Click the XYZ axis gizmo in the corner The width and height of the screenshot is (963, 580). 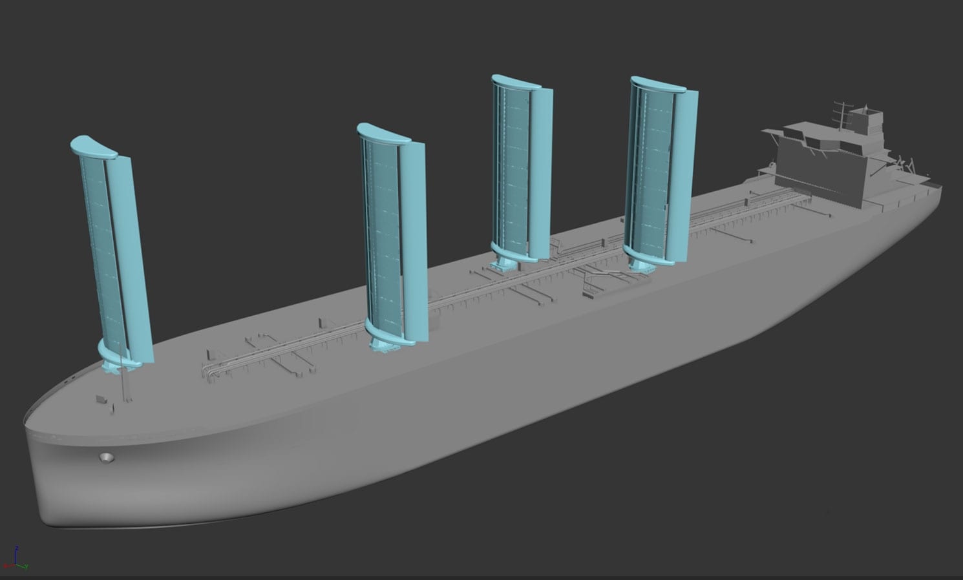[16, 559]
